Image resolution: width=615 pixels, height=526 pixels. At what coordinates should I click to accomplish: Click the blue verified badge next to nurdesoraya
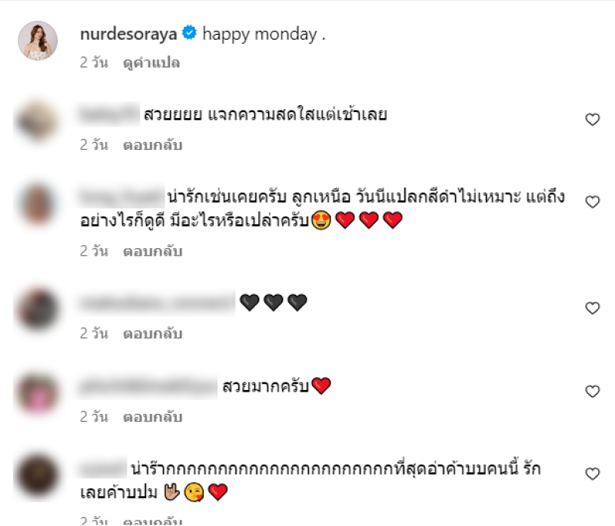point(190,33)
